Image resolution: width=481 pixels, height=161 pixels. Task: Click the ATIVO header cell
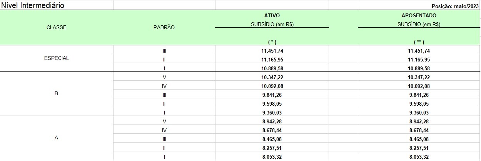click(272, 15)
